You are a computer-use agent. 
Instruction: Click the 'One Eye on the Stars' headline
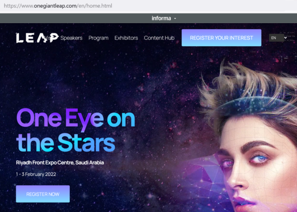(76, 130)
